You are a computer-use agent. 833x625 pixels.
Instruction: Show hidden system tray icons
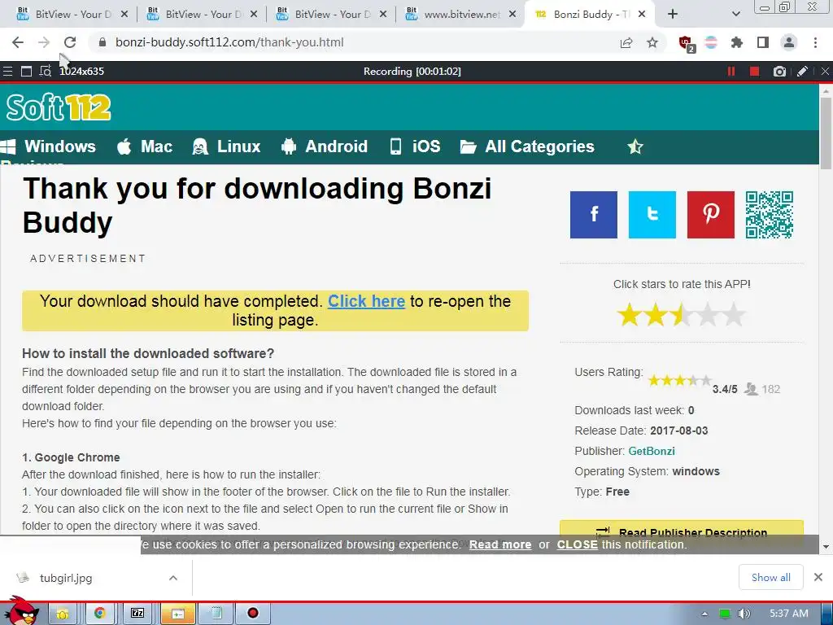(x=704, y=614)
